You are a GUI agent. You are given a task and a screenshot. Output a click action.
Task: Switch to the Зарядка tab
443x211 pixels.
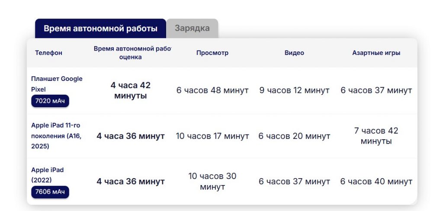point(192,29)
